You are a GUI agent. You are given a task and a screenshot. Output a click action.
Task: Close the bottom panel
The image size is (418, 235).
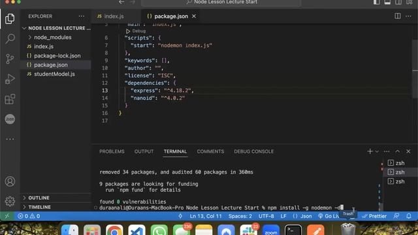click(x=408, y=151)
